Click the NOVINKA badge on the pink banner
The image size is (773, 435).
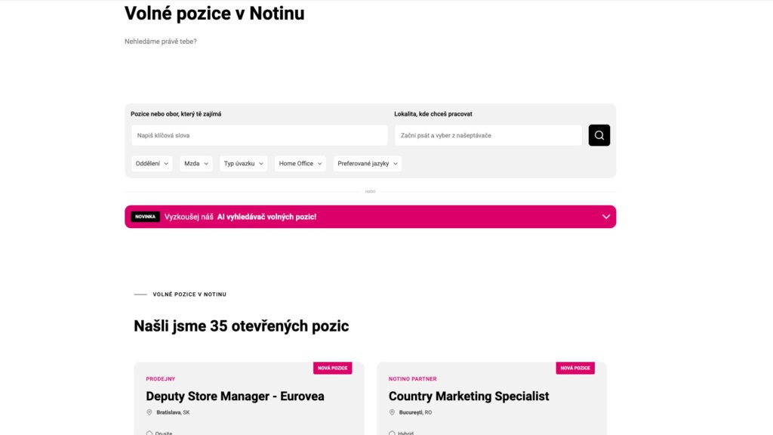point(145,217)
